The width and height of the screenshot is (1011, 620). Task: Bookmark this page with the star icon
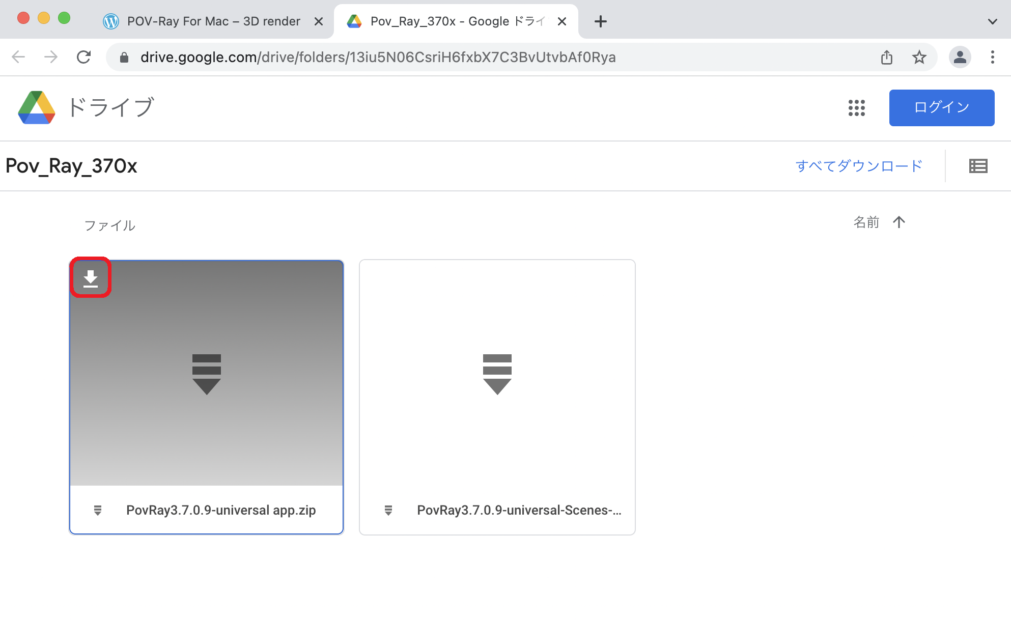[919, 57]
